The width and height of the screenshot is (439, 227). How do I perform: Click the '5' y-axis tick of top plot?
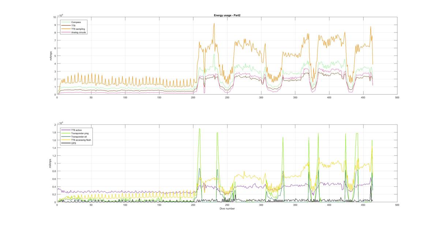point(55,56)
